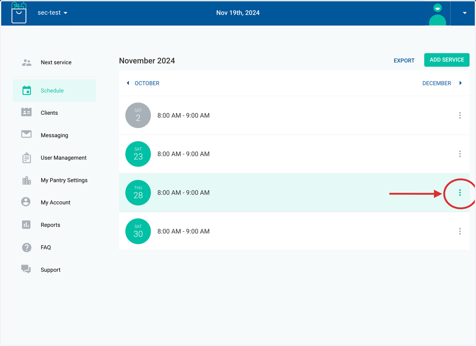This screenshot has height=346, width=476.
Task: Click the User Management clipboard icon
Action: click(x=27, y=158)
